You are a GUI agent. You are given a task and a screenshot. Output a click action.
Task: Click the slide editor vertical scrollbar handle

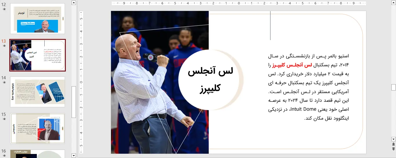click(x=393, y=87)
